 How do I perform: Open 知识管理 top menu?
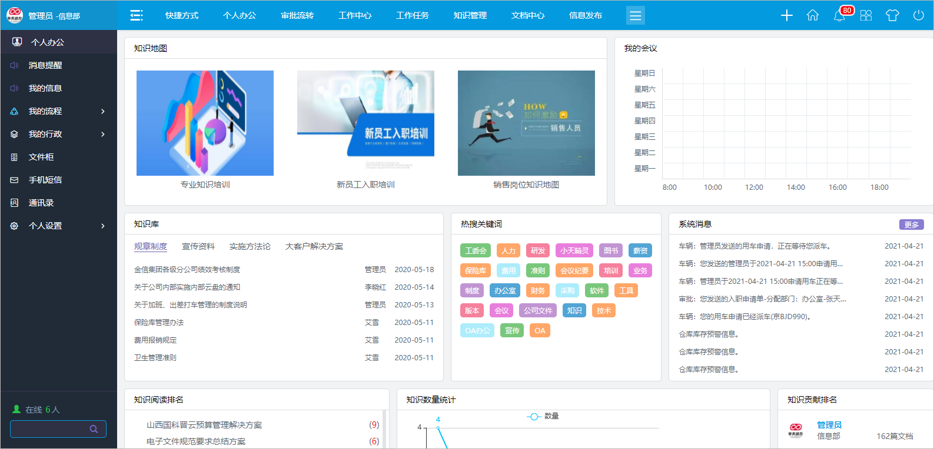(x=470, y=15)
